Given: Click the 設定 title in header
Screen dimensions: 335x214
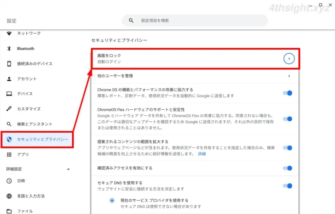Looking at the screenshot, I should pos(12,21).
